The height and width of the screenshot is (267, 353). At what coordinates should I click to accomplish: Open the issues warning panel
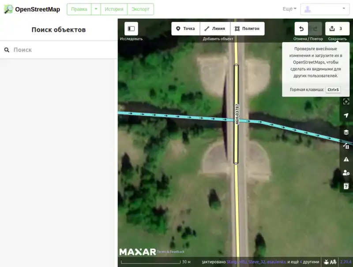(x=346, y=159)
